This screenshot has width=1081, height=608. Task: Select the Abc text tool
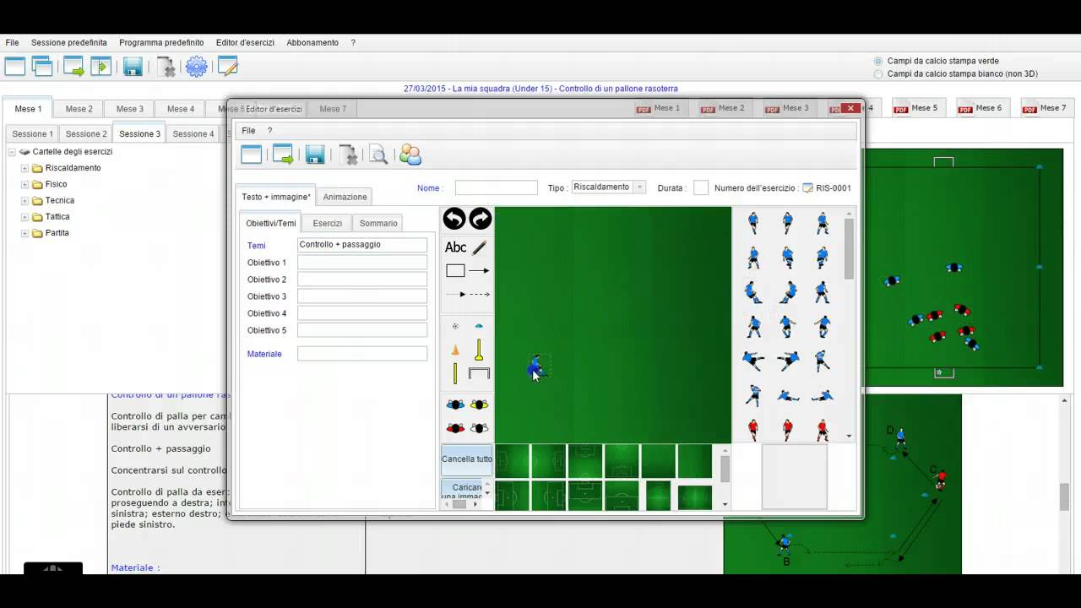click(x=455, y=247)
